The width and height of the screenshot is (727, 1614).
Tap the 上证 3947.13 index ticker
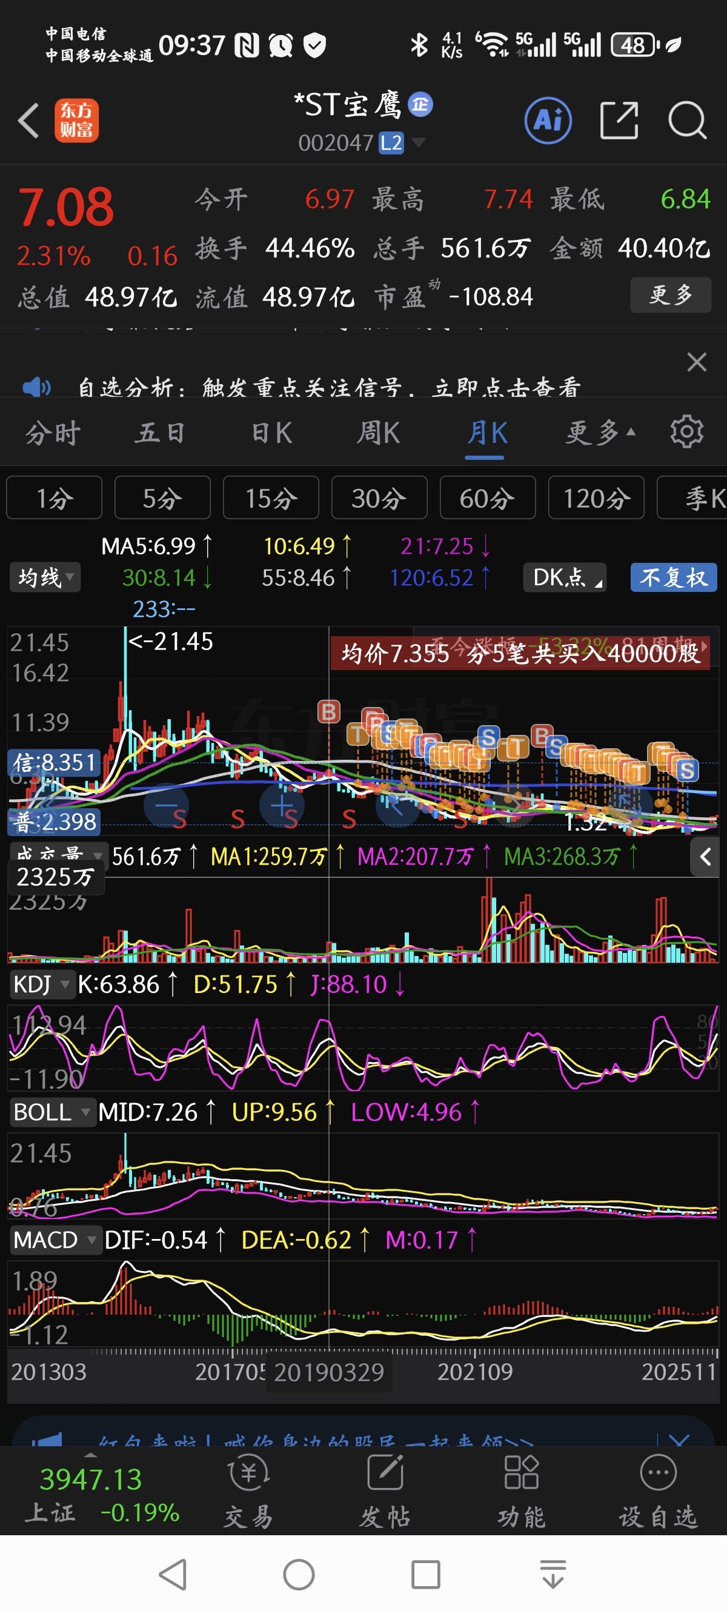pyautogui.click(x=102, y=1497)
